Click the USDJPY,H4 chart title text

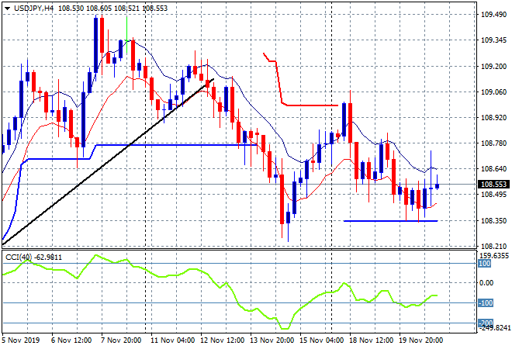(x=33, y=9)
